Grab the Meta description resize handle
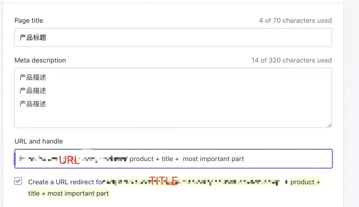The image size is (359, 207). pyautogui.click(x=329, y=125)
